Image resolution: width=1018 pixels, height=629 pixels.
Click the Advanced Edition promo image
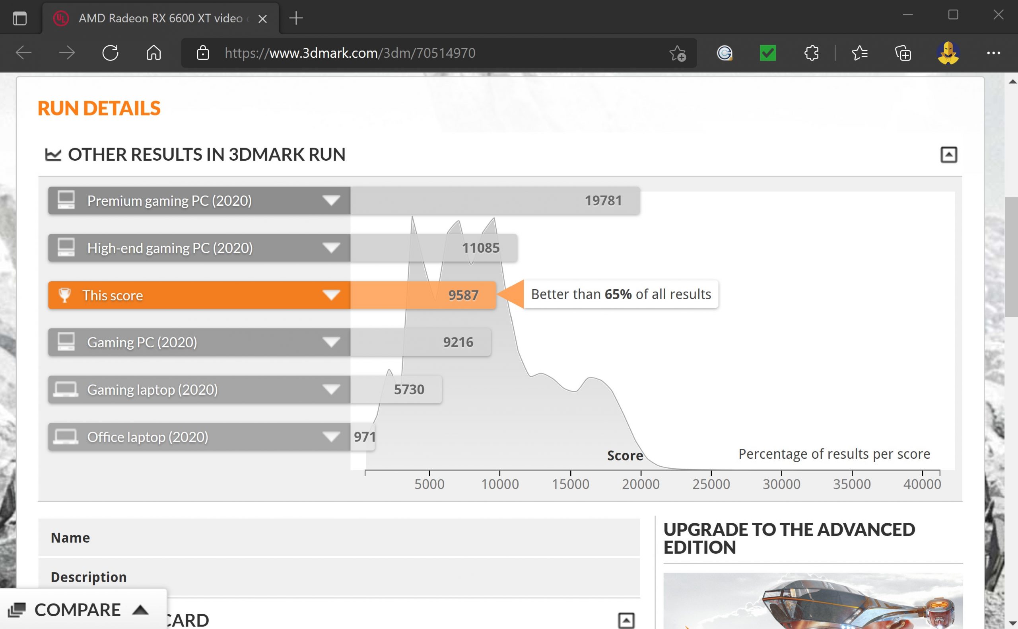(x=813, y=601)
